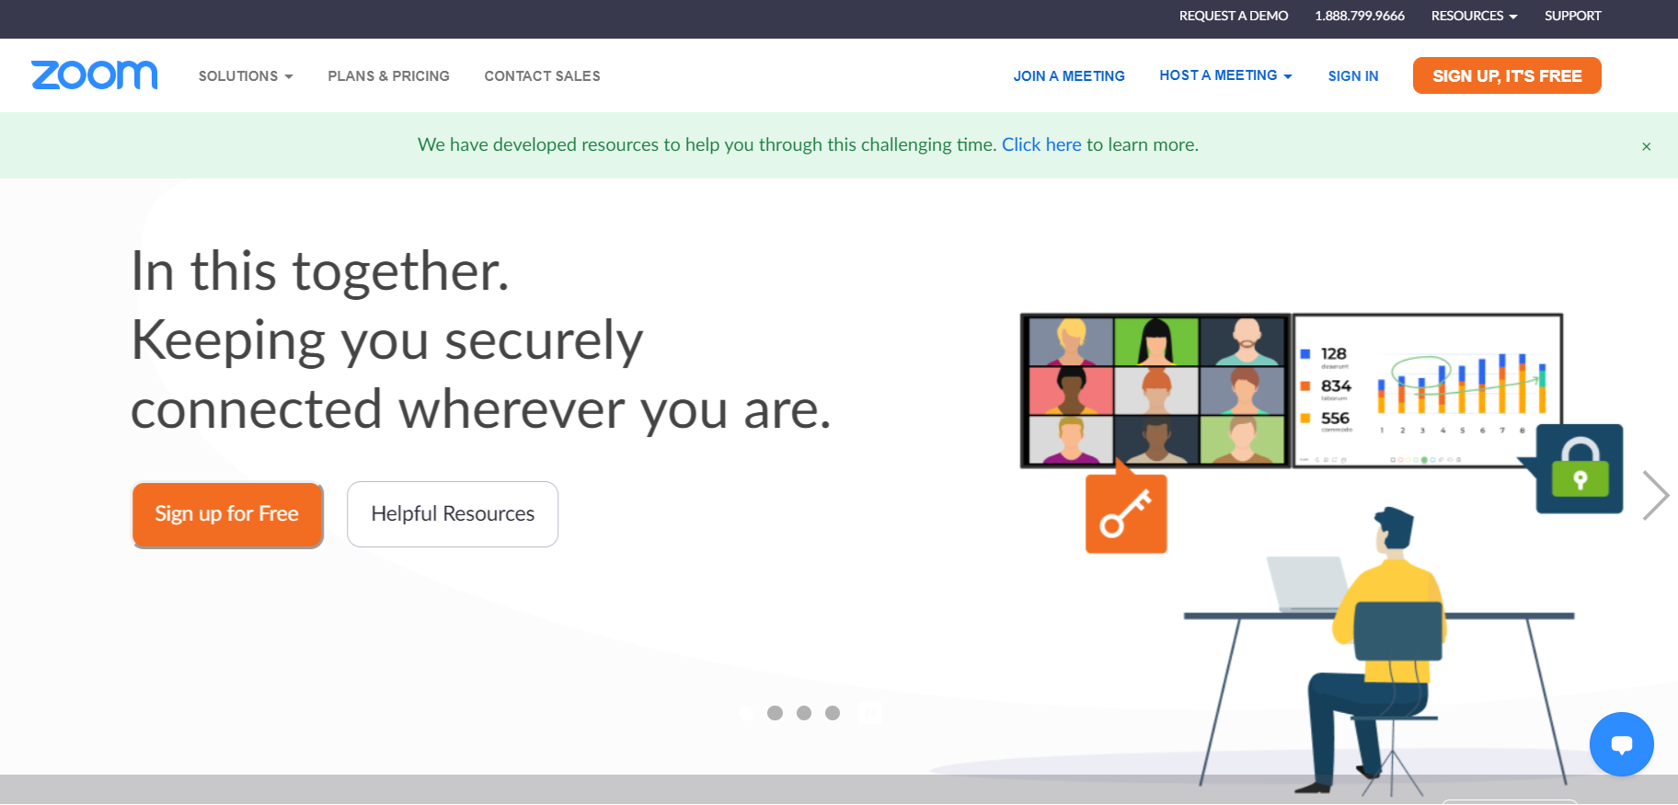Open Plans & Pricing
This screenshot has width=1678, height=805.
388,76
